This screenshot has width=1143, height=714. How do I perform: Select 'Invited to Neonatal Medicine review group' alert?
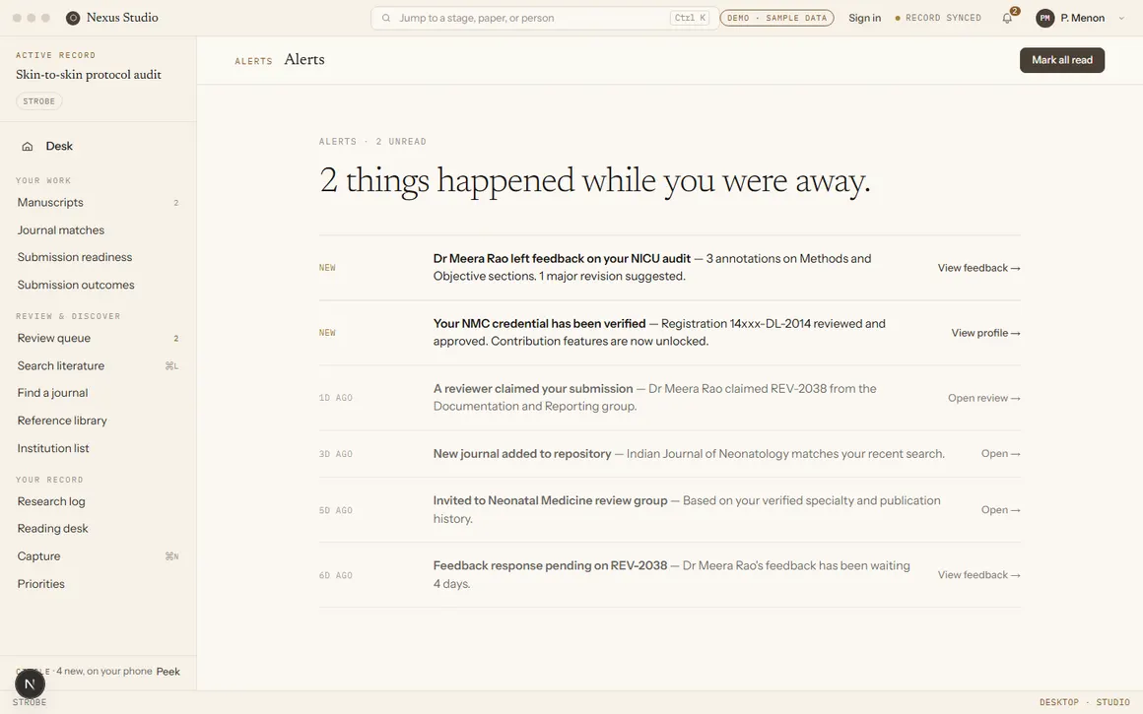[551, 500]
